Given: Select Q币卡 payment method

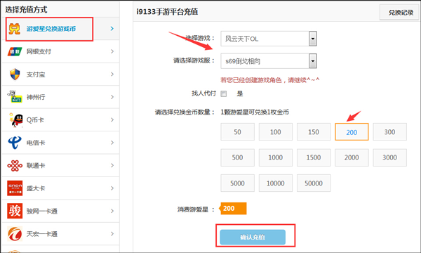Looking at the screenshot, I should point(60,120).
